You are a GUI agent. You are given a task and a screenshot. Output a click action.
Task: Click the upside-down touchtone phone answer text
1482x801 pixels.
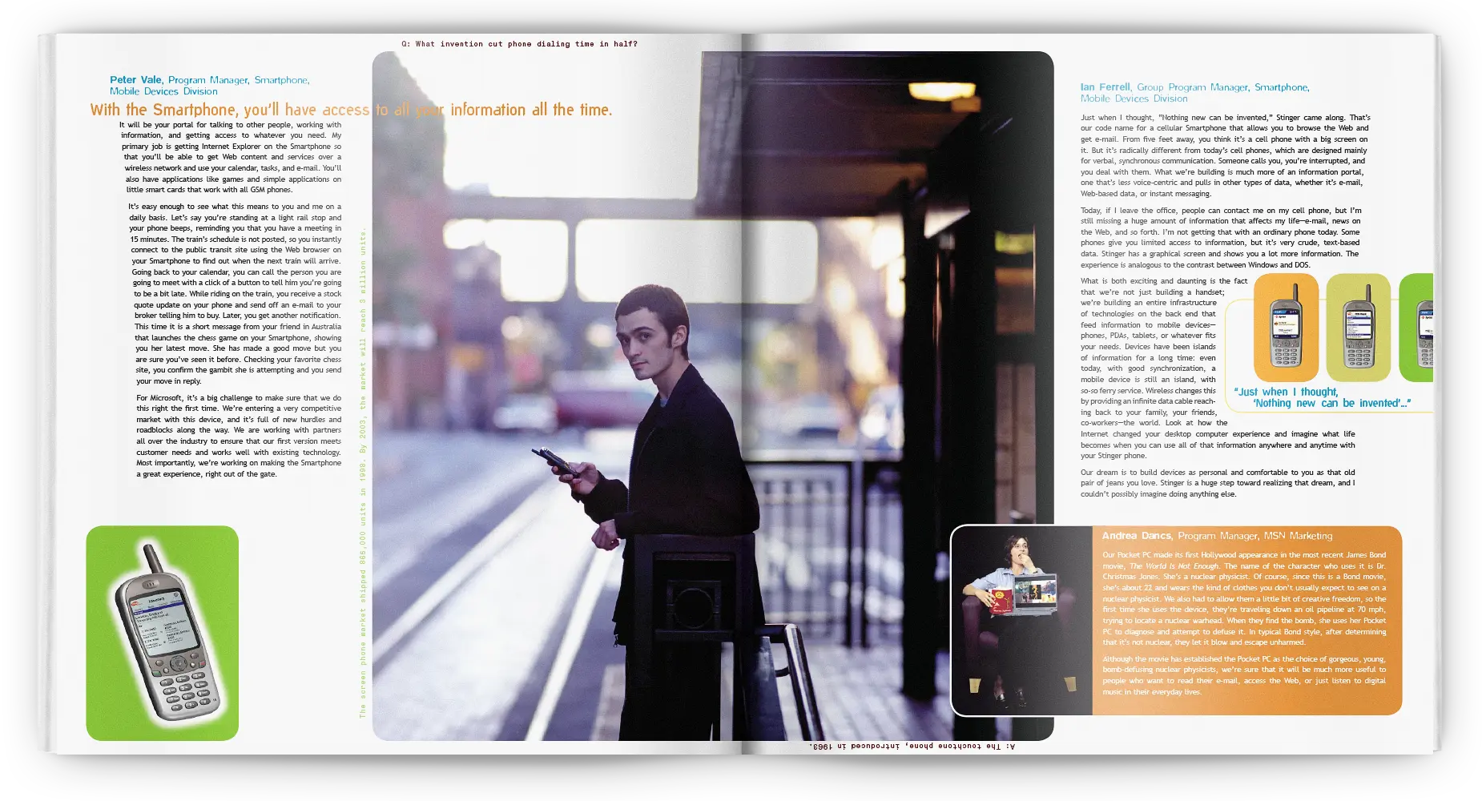[x=912, y=746]
